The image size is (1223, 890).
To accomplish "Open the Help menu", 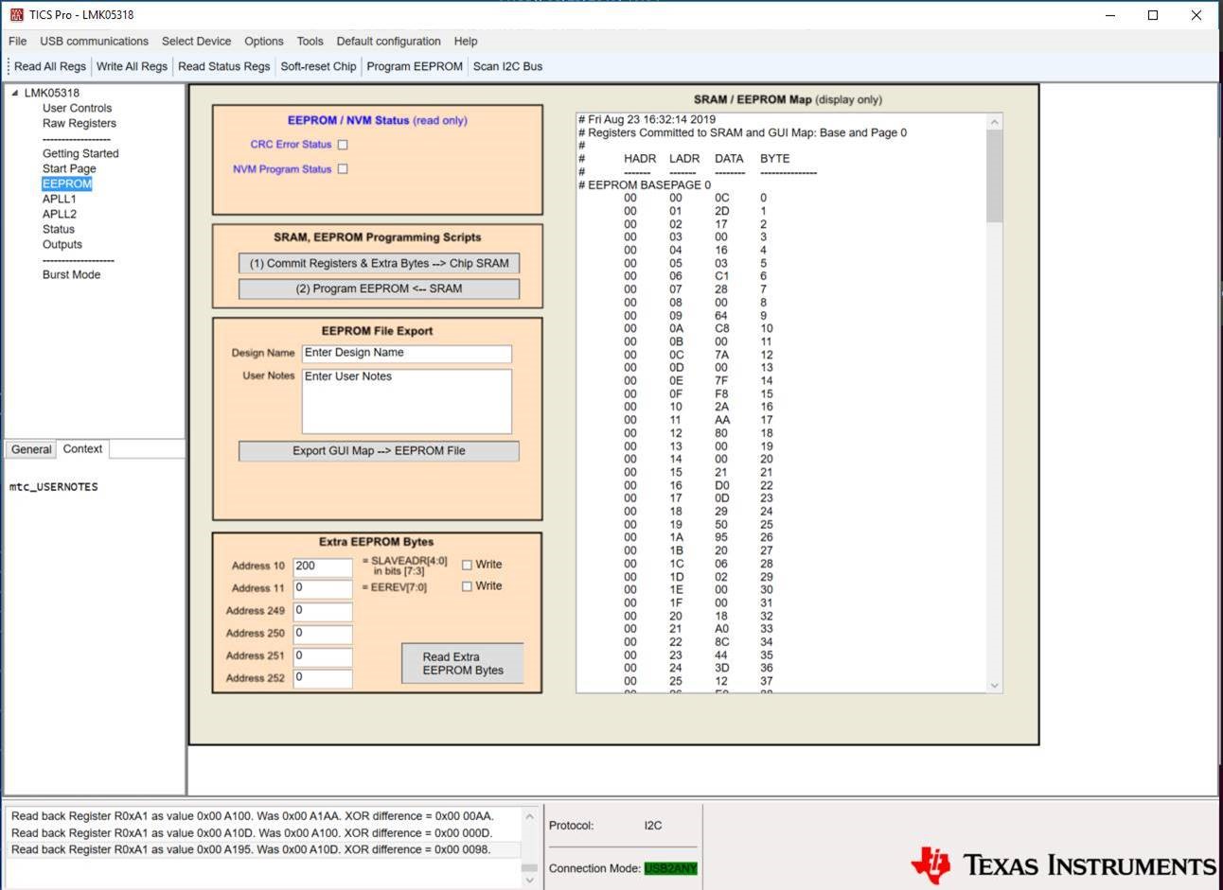I will (466, 42).
